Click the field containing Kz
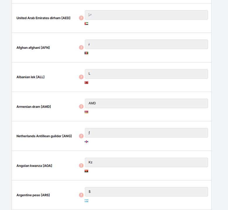The height and width of the screenshot is (210, 228). [x=146, y=162]
